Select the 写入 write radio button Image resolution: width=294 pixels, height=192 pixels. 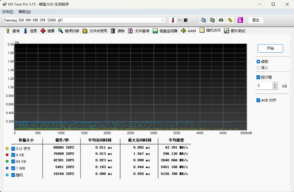[x=258, y=68]
